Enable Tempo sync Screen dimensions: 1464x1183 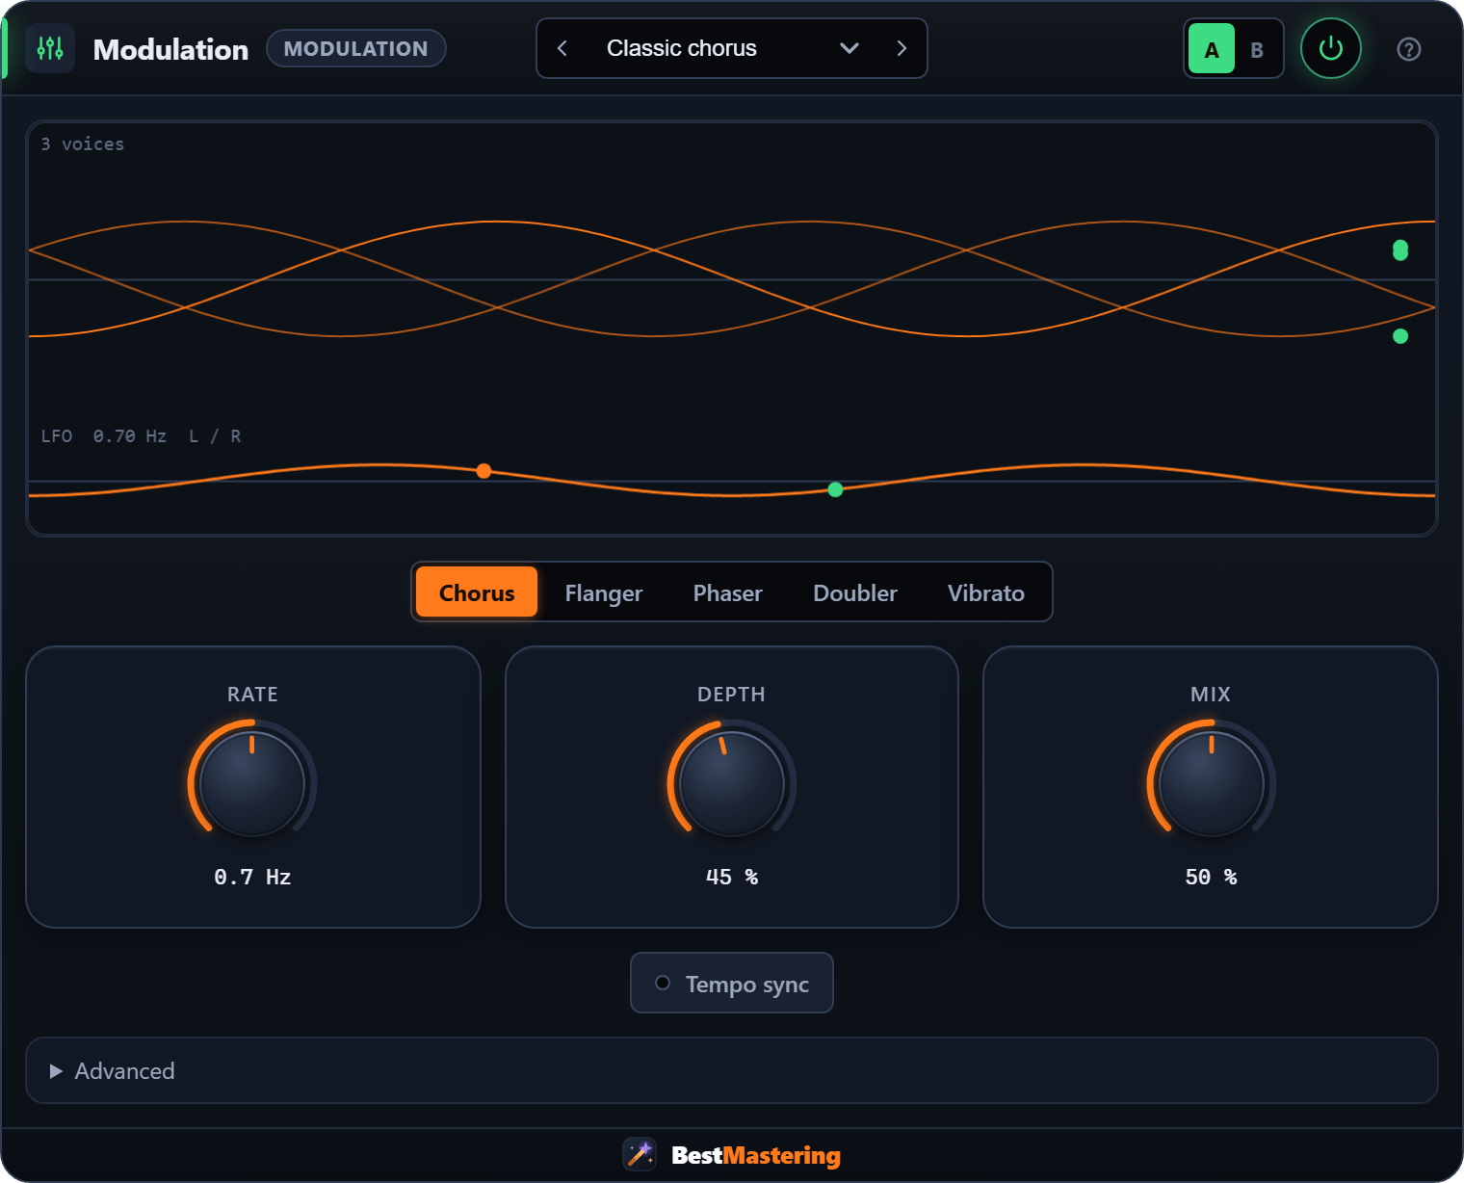pos(732,984)
